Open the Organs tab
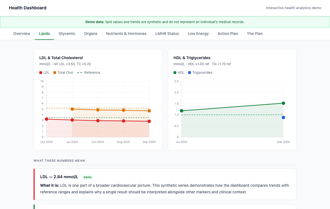This screenshot has width=330, height=209. (91, 34)
